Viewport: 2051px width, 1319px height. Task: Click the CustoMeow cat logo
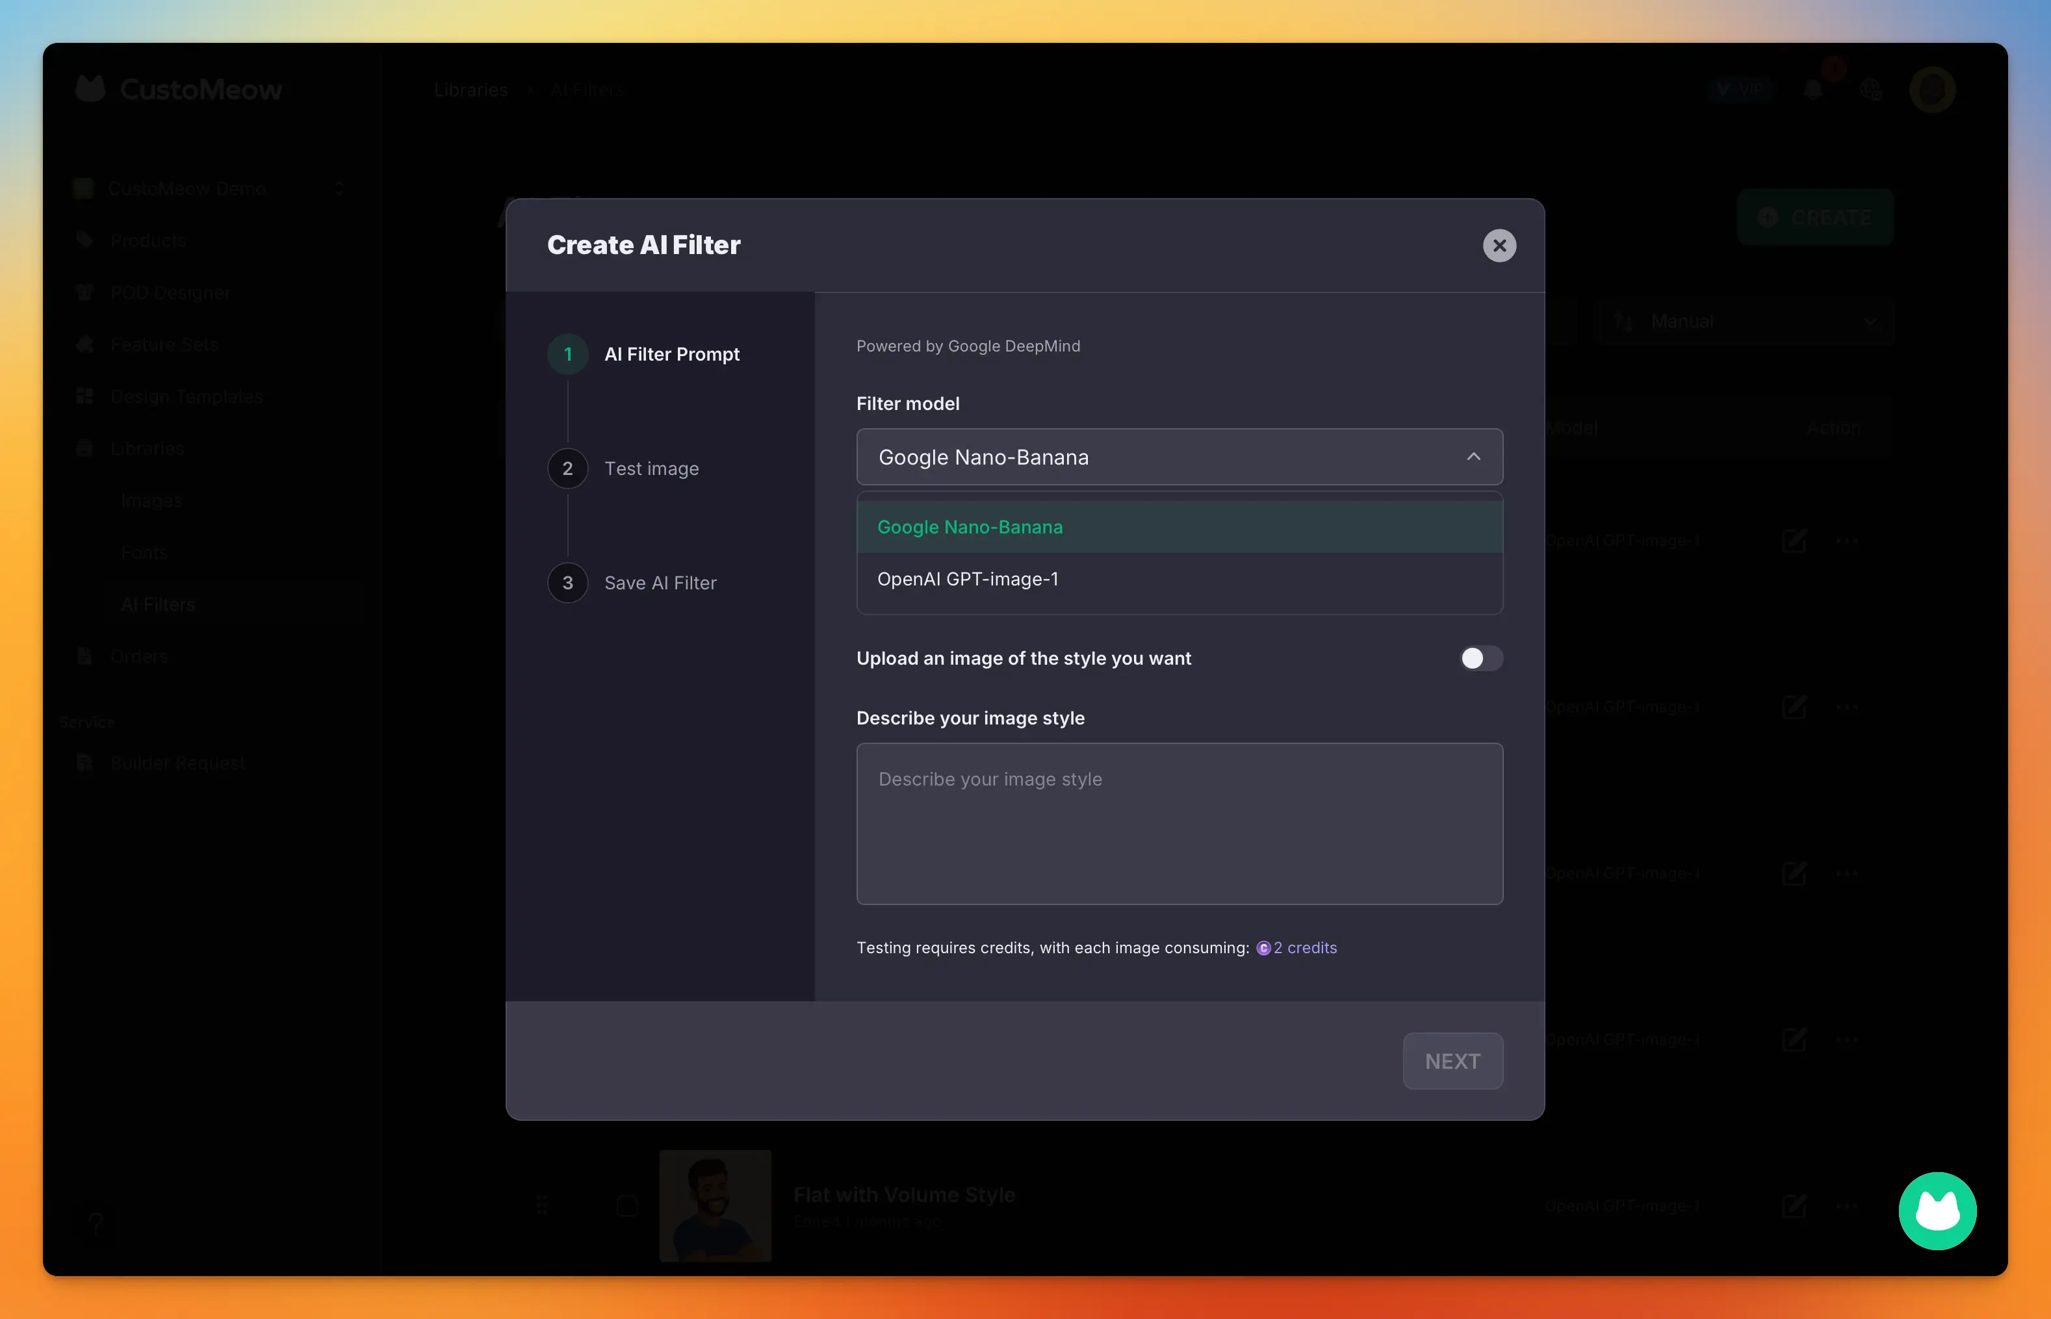[x=90, y=89]
